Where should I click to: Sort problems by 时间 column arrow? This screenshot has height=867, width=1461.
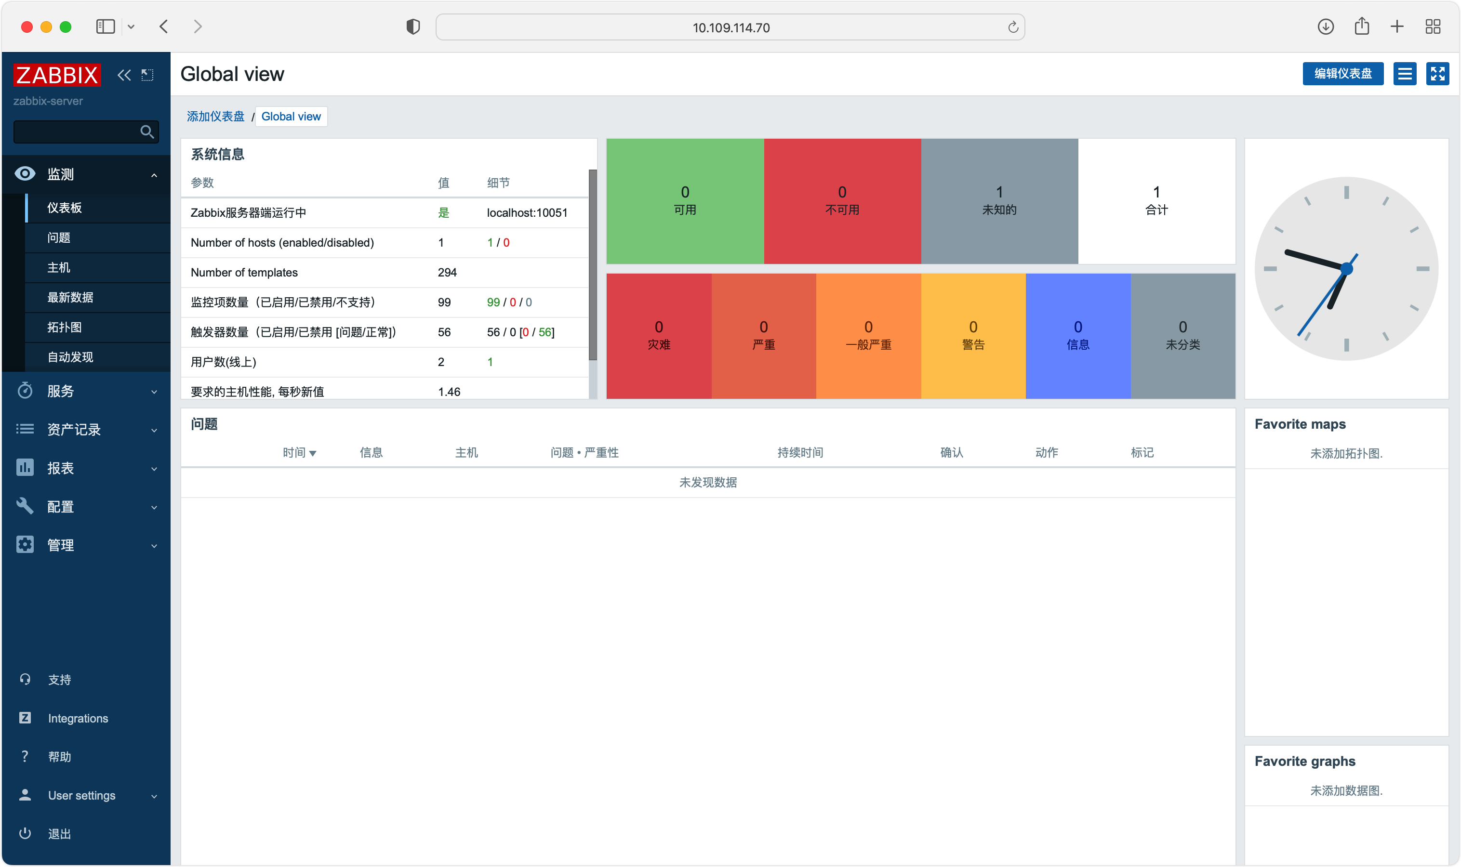(x=313, y=453)
